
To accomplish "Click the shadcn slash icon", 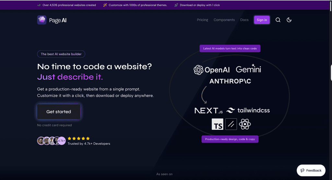I will coord(231,124).
